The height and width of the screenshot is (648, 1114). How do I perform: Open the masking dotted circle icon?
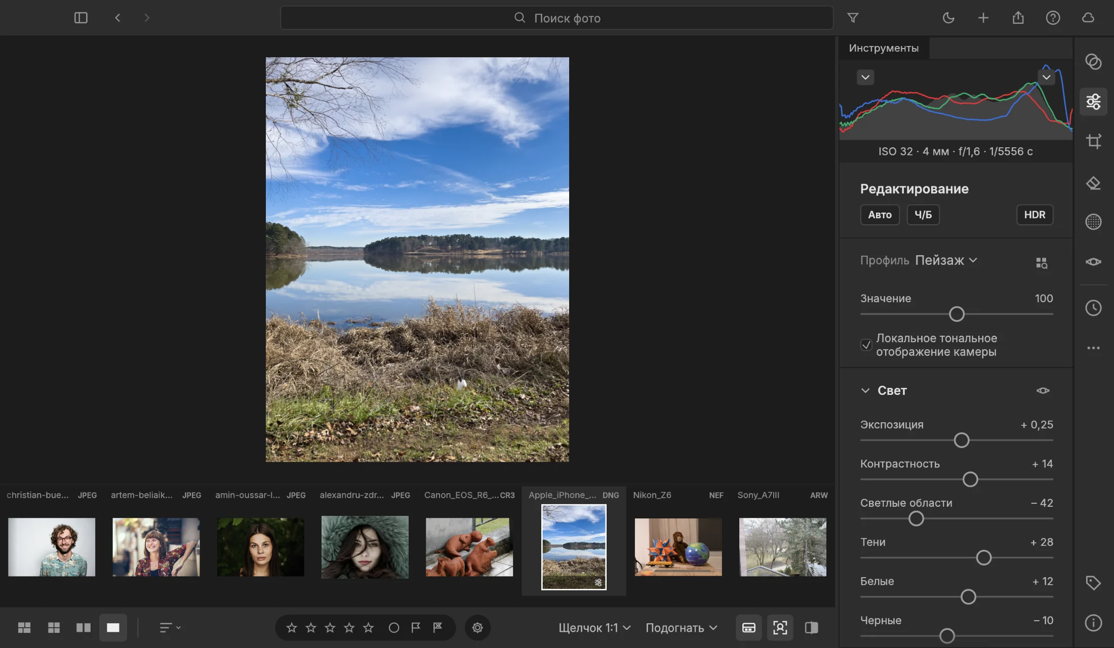point(1093,222)
